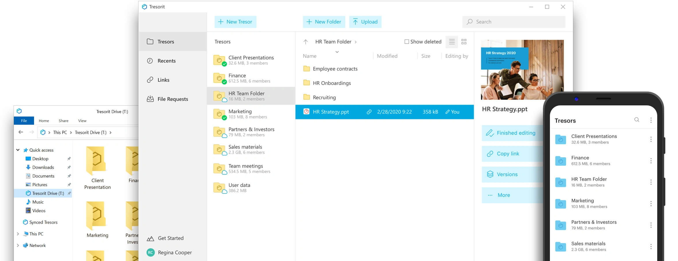The height and width of the screenshot is (261, 678).
Task: Select Music in Explorer tree
Action: [x=35, y=202]
